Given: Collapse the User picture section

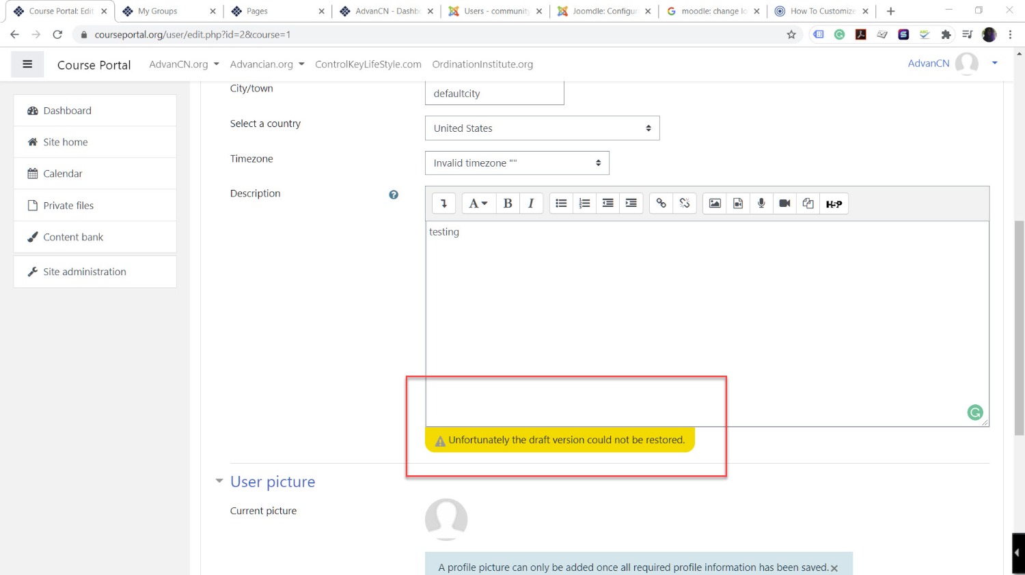Looking at the screenshot, I should [x=219, y=481].
